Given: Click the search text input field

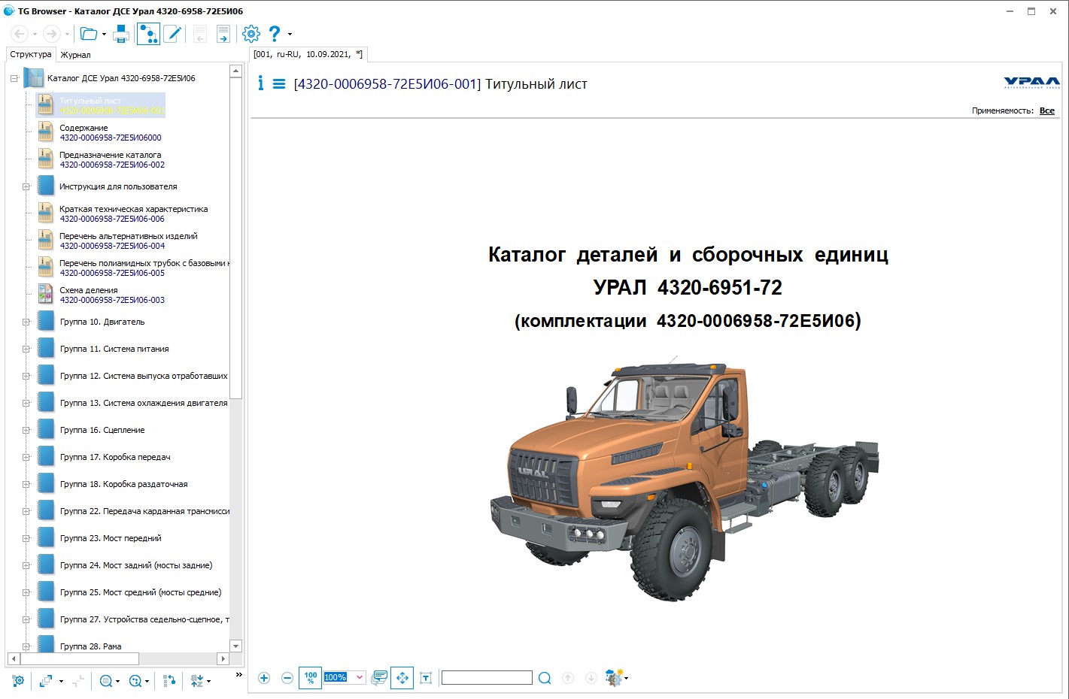Looking at the screenshot, I should point(487,678).
